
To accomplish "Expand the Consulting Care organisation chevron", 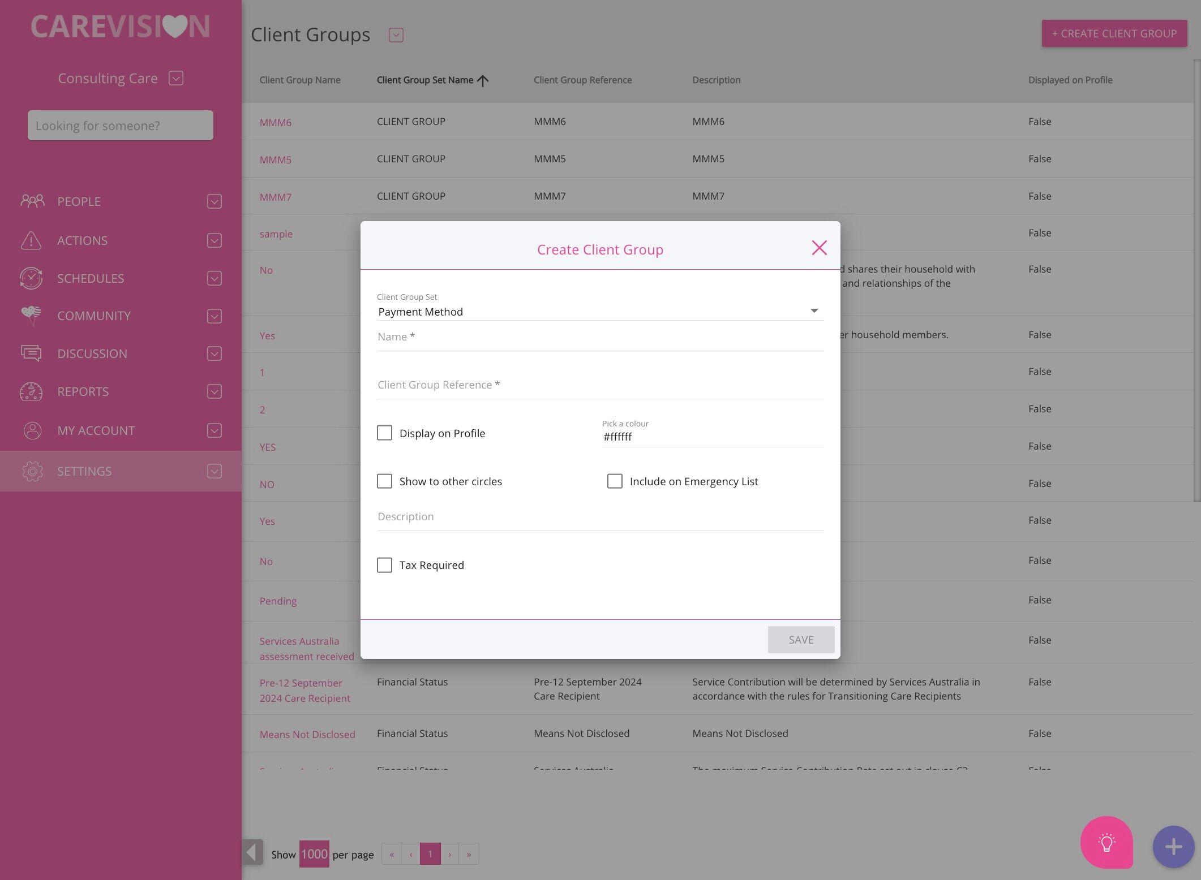I will [x=176, y=78].
